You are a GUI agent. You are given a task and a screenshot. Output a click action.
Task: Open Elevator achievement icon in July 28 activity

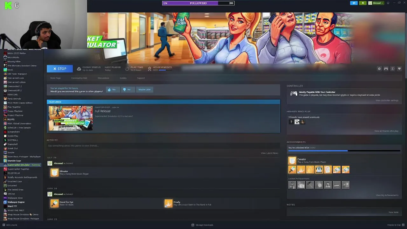tap(54, 172)
